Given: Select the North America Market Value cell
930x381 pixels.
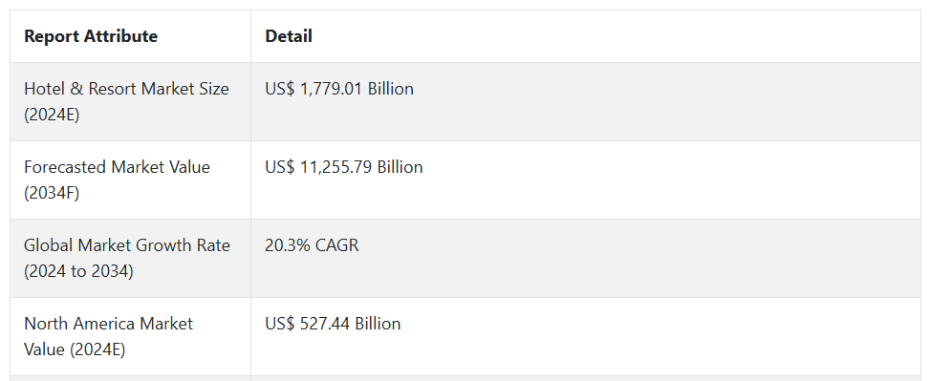Looking at the screenshot, I should (x=131, y=336).
